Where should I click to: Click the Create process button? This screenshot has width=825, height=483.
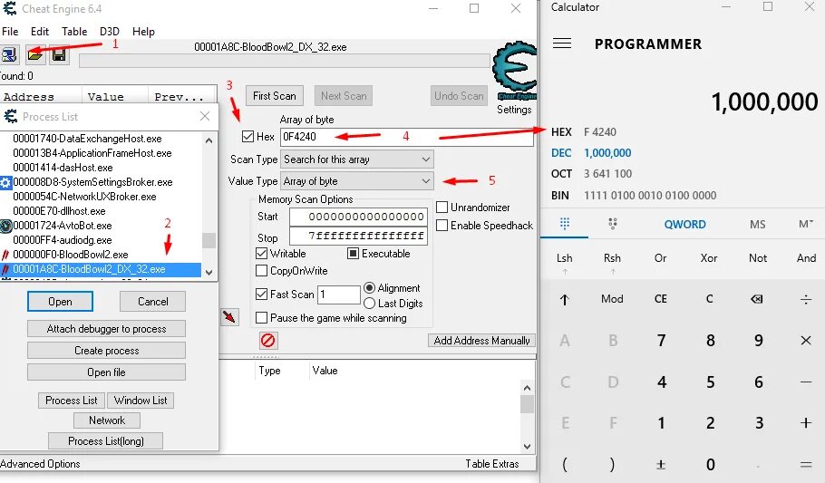[x=106, y=351]
